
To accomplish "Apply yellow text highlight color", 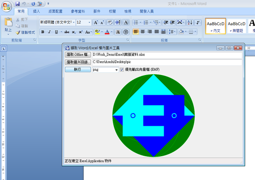I will click(97, 32).
